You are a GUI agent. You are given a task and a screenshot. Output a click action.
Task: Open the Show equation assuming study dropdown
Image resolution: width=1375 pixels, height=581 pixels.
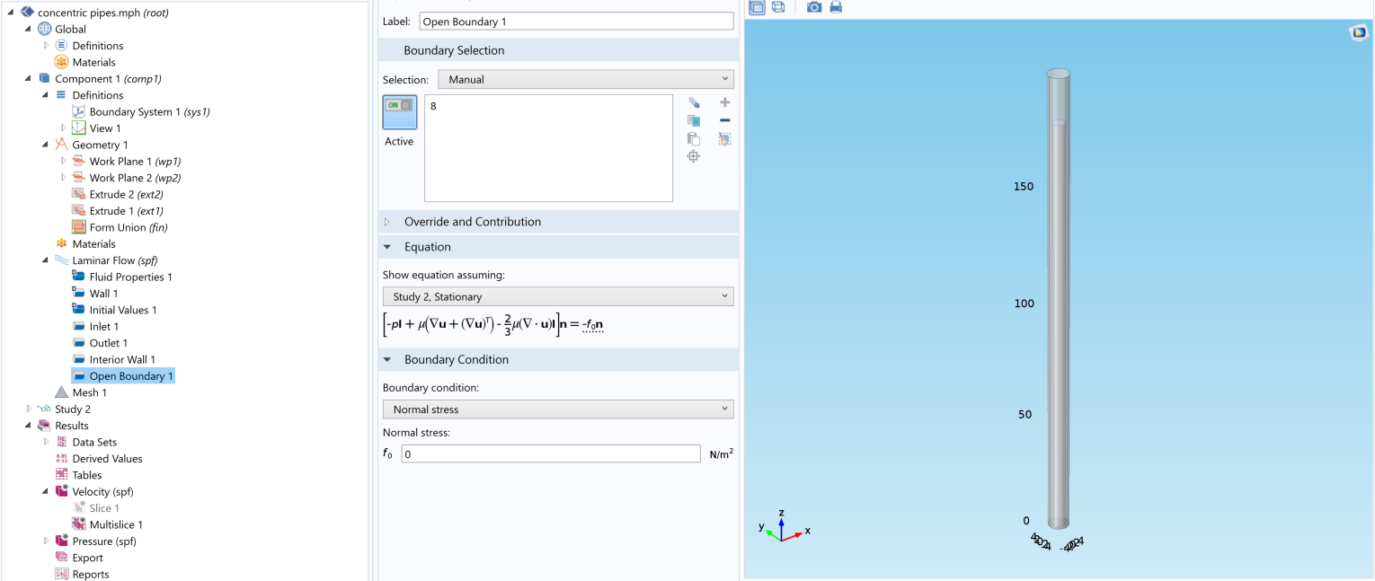pos(557,296)
